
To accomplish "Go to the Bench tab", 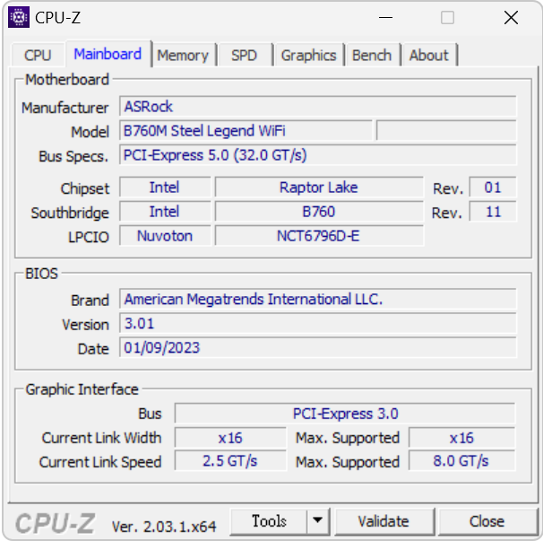I will (x=372, y=55).
